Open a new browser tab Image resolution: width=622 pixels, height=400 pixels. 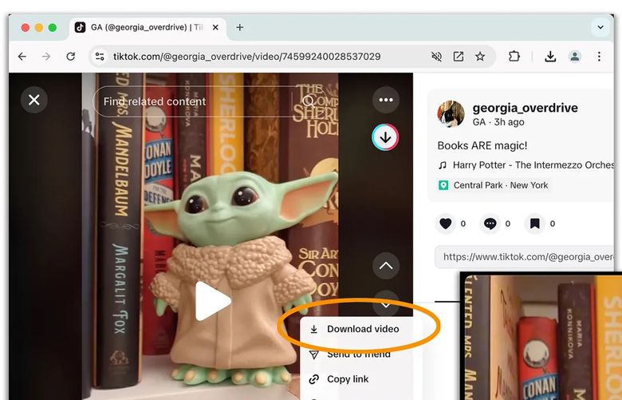[x=239, y=27]
